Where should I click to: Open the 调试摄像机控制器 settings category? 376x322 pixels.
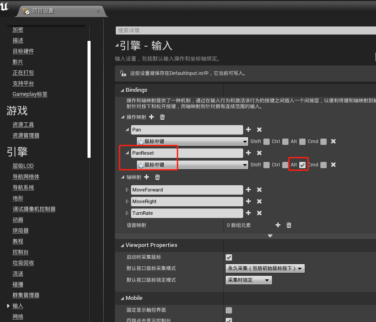(x=34, y=209)
